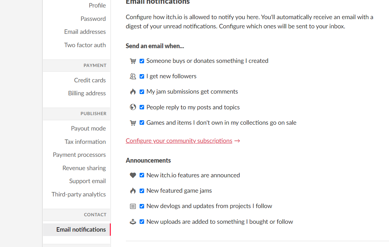Click the shopping cart icon beside purchase notifications
Viewport: 389px width, 247px height.
pyautogui.click(x=133, y=61)
